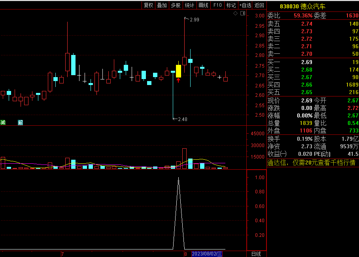Click the 委比 value 59.36%
Viewport: 359px width, 257px height.
[x=303, y=15]
